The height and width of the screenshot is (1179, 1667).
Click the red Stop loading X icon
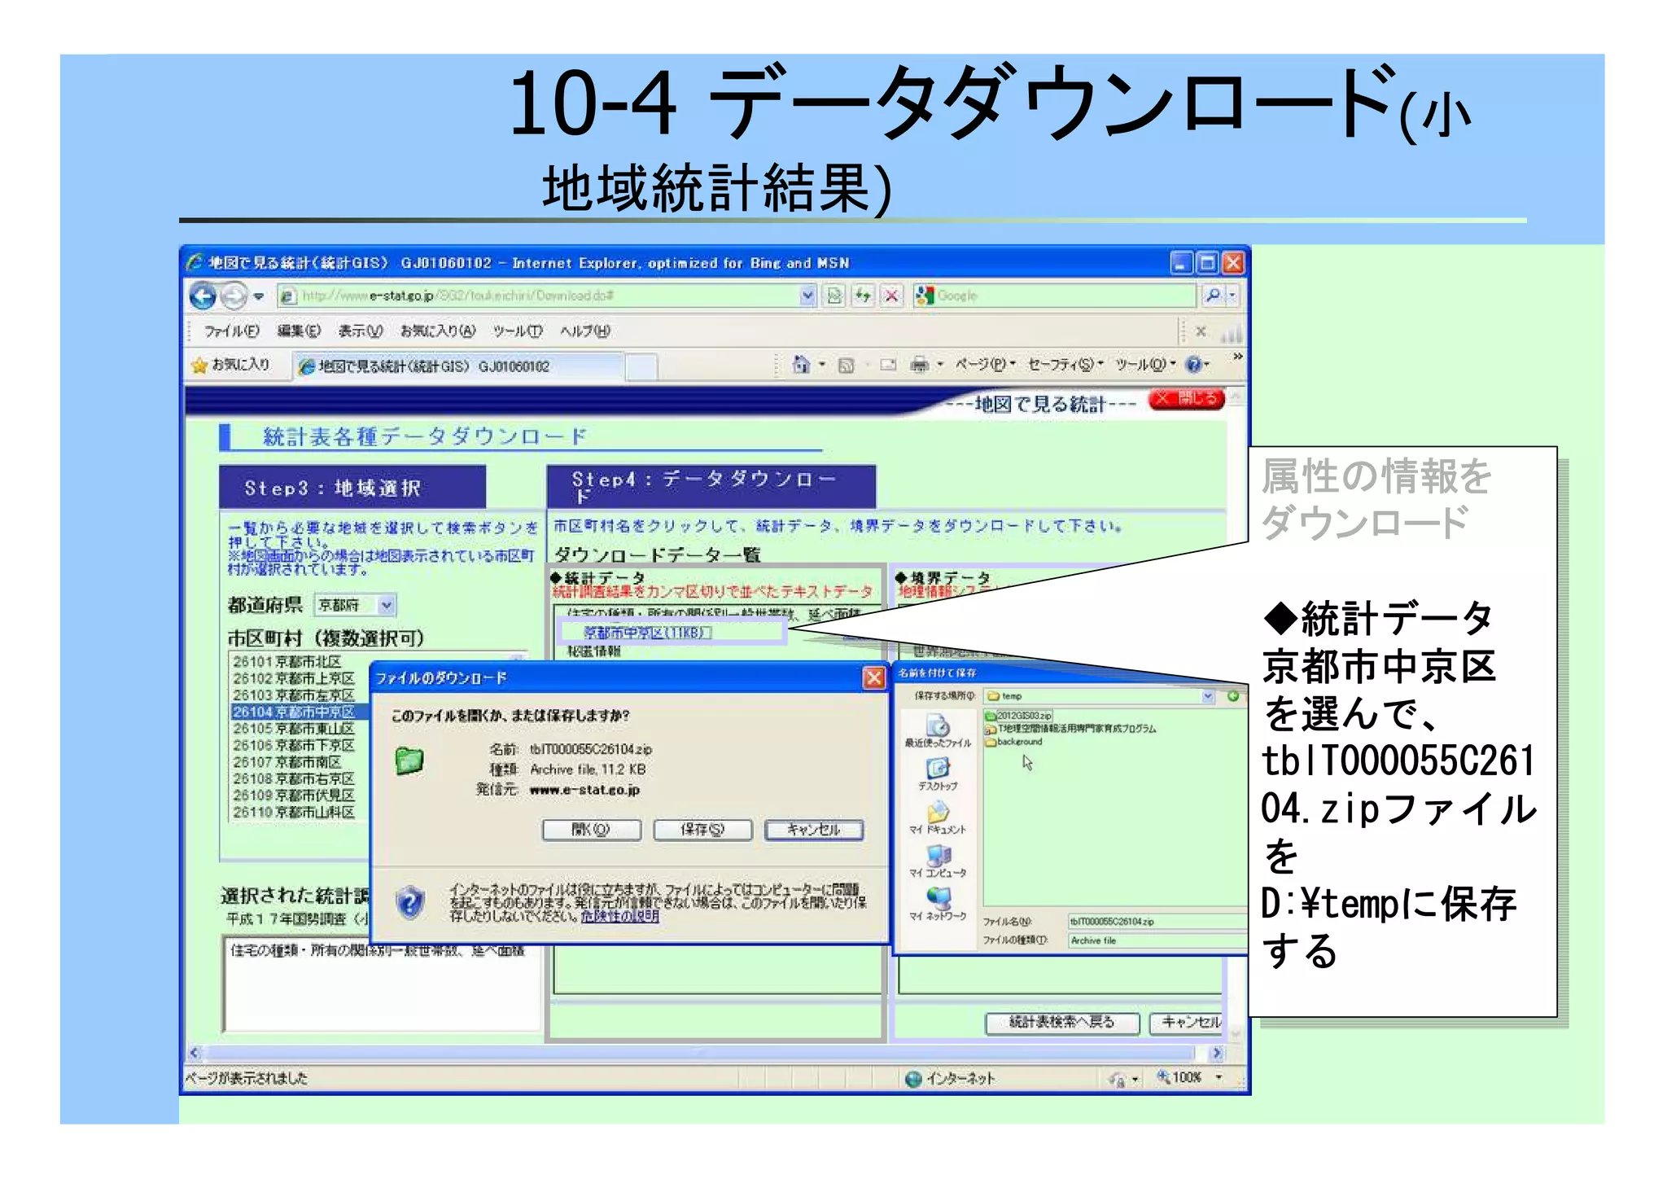coord(891,296)
